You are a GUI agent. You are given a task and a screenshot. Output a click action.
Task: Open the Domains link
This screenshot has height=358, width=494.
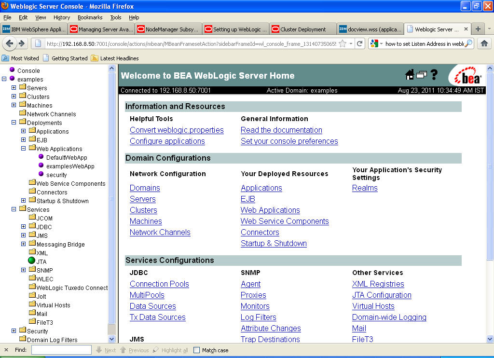point(145,188)
